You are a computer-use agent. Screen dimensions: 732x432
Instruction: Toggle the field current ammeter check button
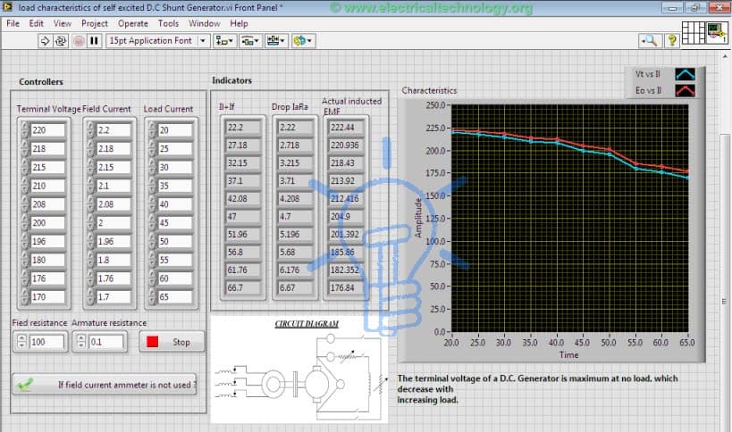[104, 385]
